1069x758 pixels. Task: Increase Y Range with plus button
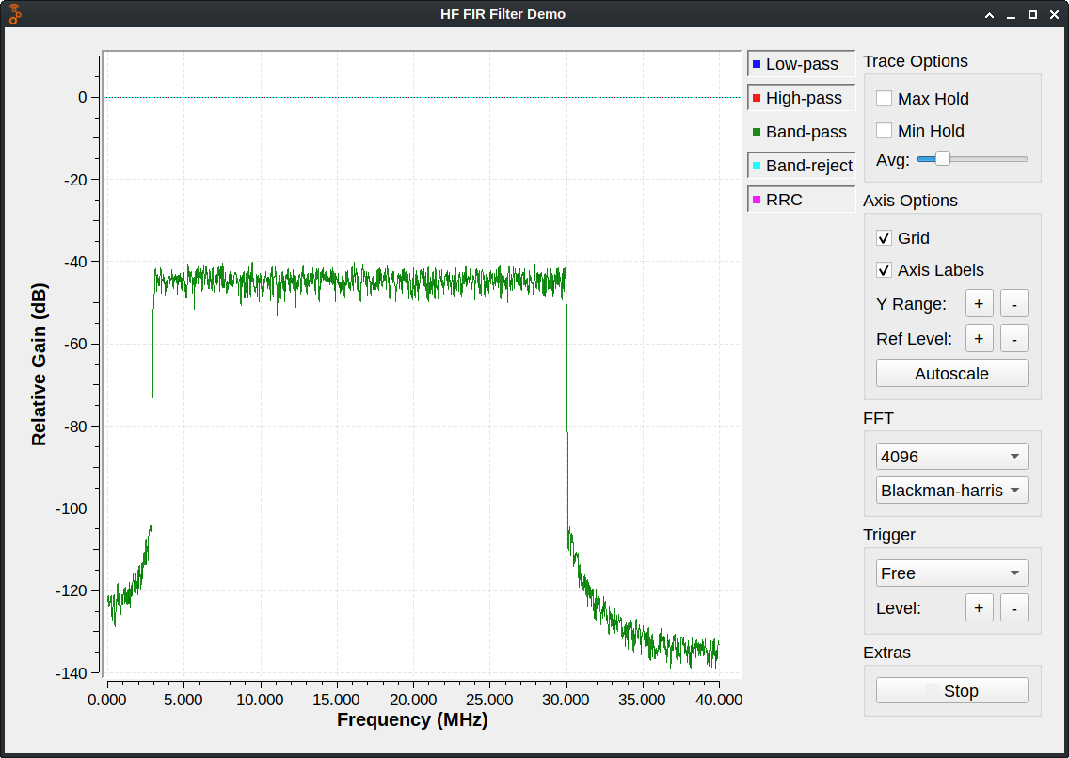979,304
